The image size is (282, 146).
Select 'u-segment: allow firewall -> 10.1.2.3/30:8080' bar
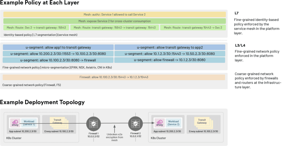click(x=170, y=60)
